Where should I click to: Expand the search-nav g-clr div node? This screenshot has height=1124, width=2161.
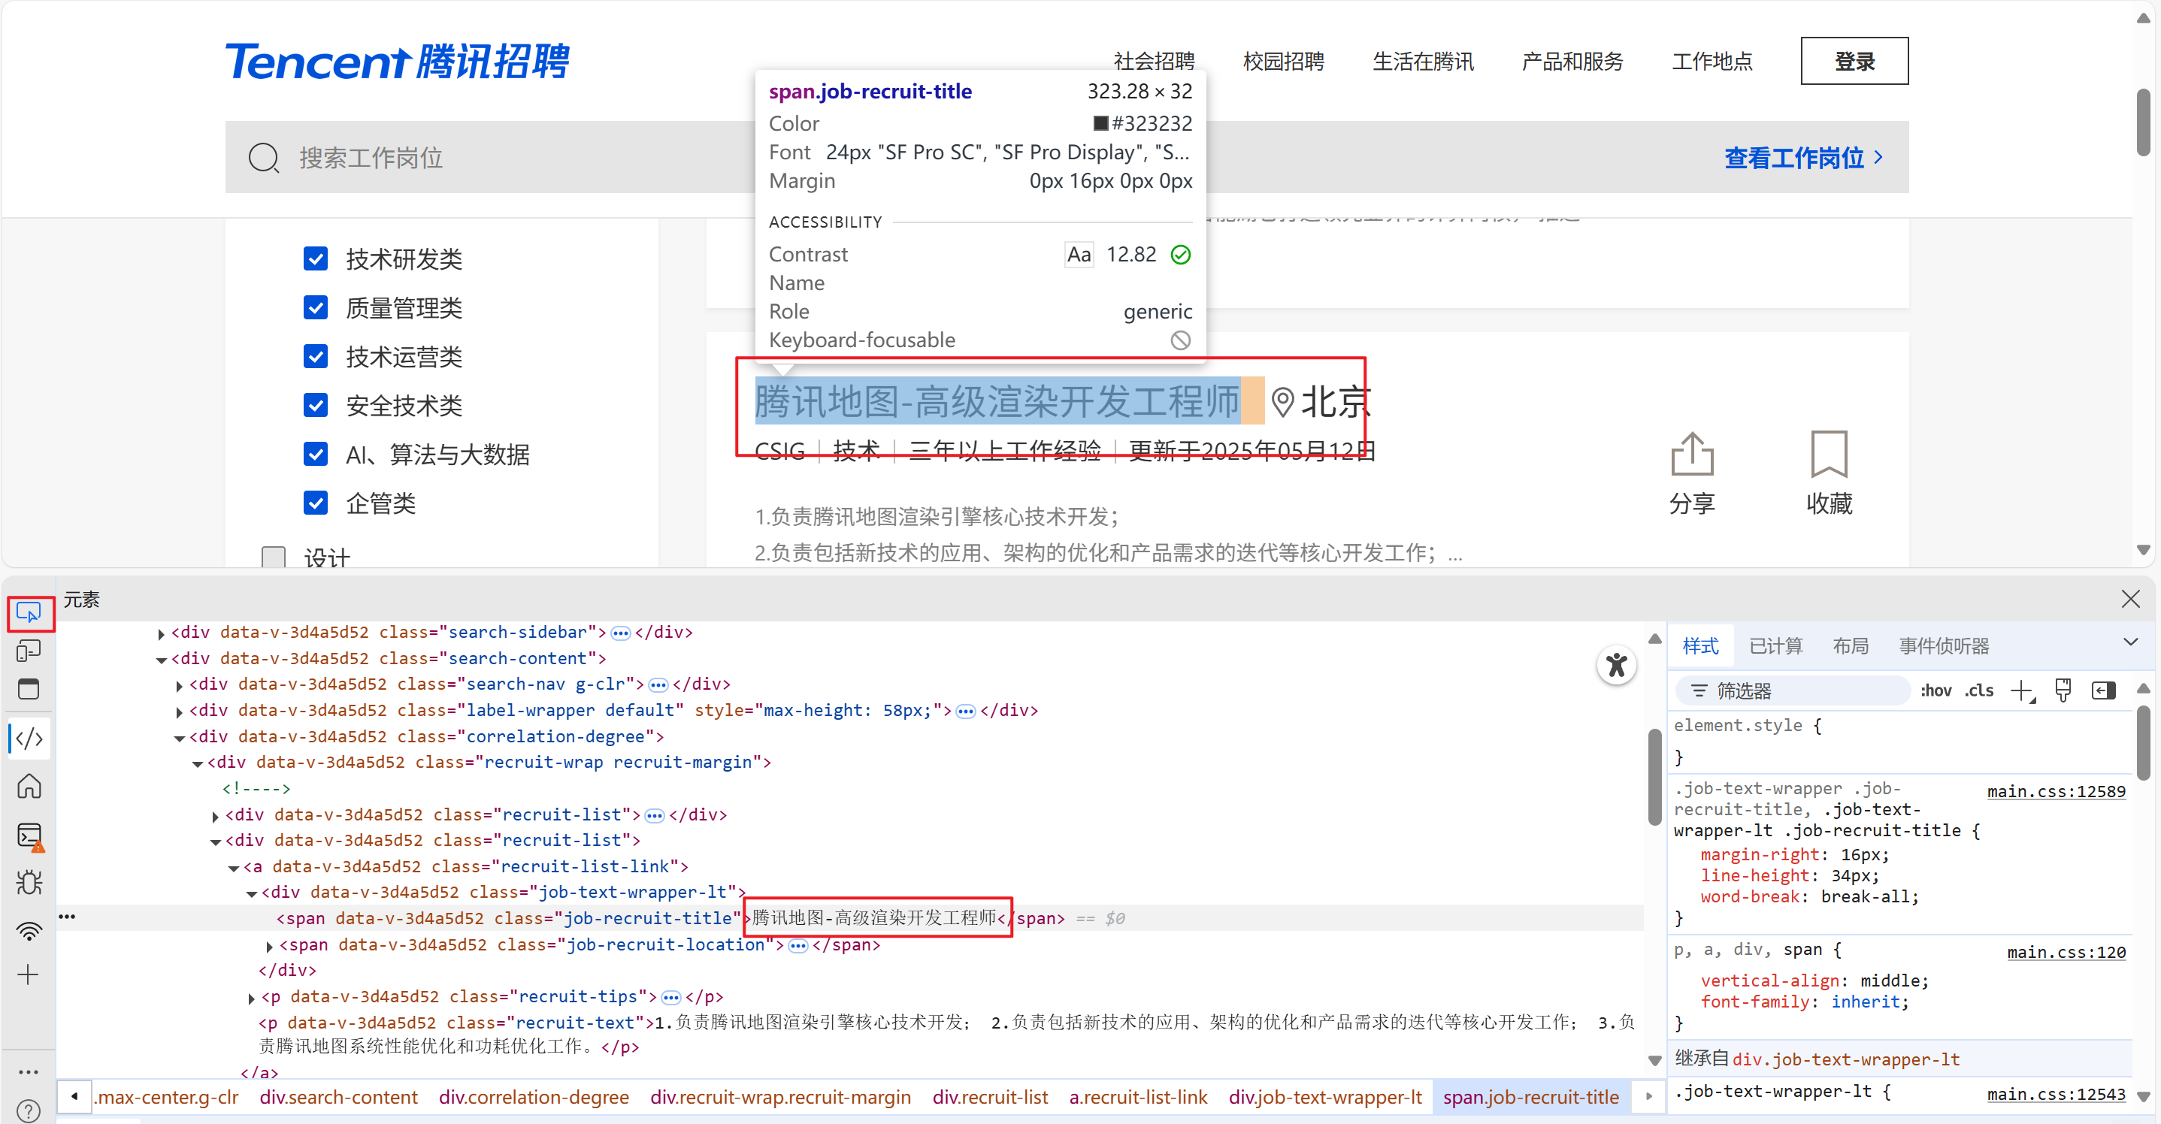tap(179, 686)
